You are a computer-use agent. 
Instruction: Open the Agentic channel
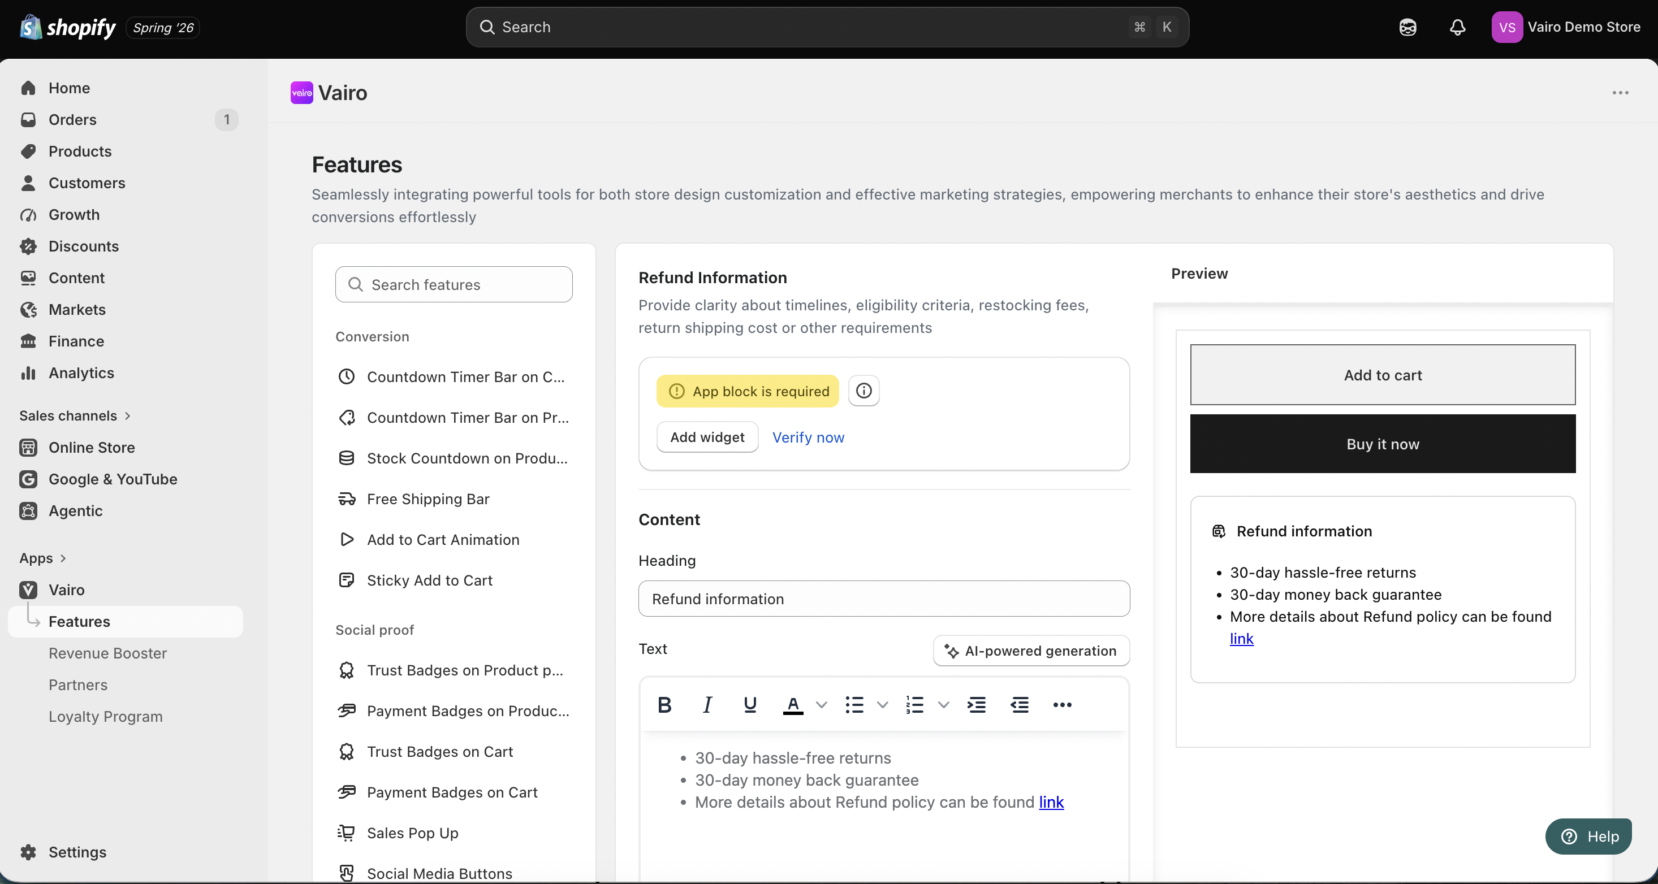pyautogui.click(x=126, y=510)
